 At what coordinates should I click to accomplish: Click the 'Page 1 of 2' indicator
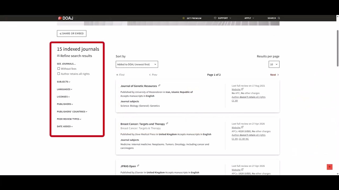coord(214,75)
